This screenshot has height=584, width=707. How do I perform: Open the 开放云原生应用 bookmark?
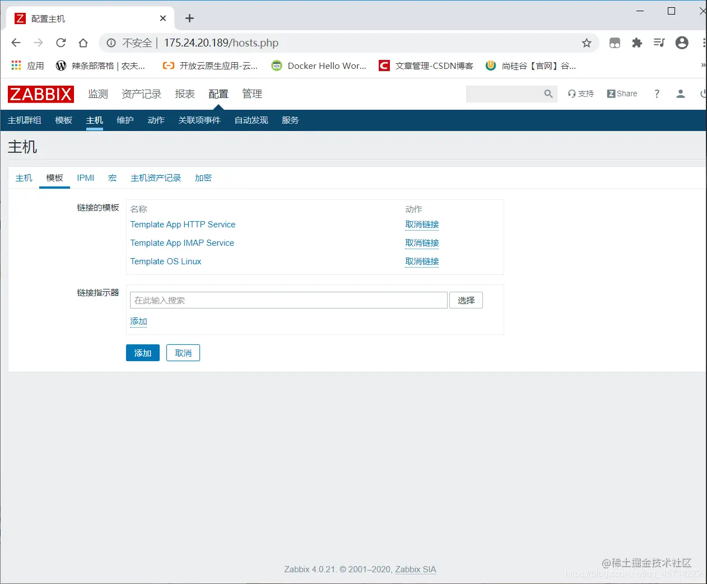pos(210,66)
